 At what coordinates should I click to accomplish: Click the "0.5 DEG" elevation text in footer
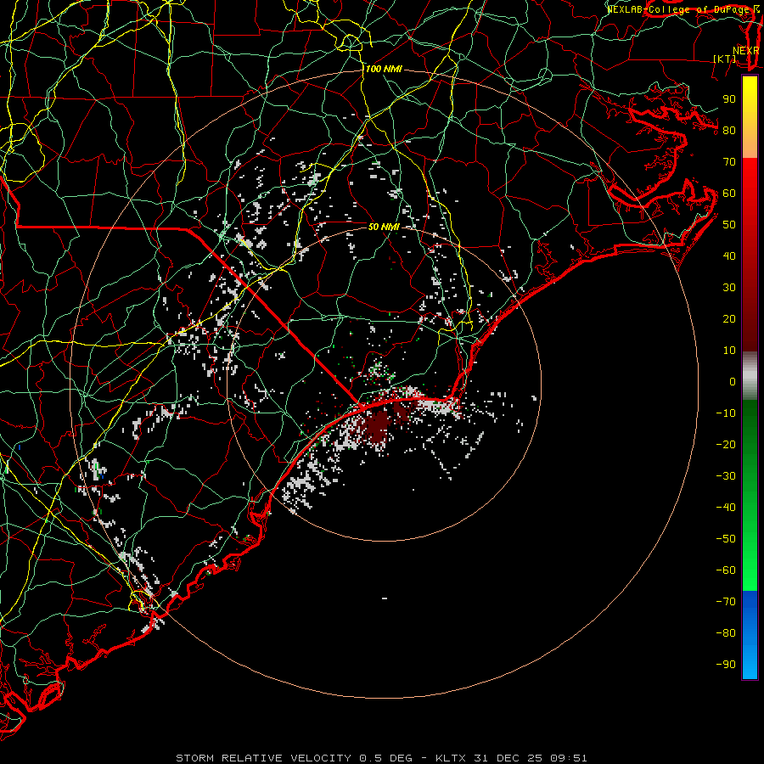[x=386, y=758]
